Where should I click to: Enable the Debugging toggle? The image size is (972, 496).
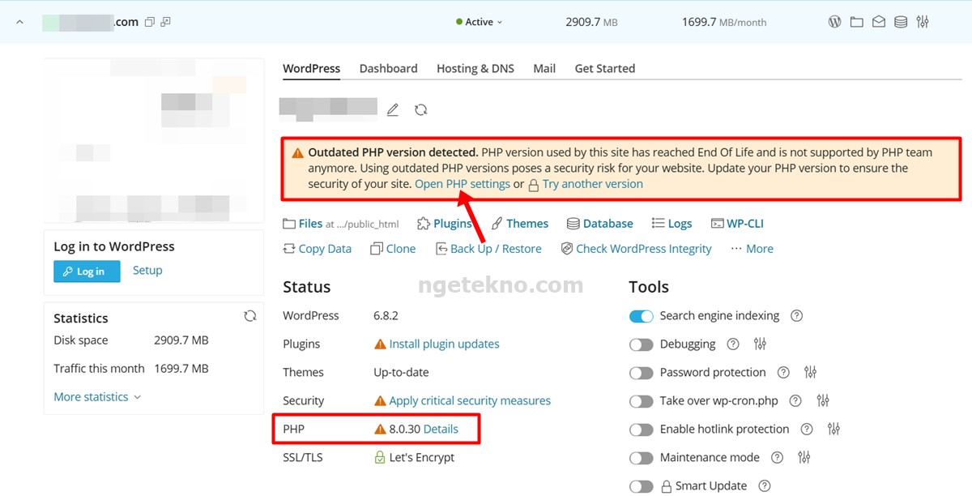pyautogui.click(x=642, y=344)
